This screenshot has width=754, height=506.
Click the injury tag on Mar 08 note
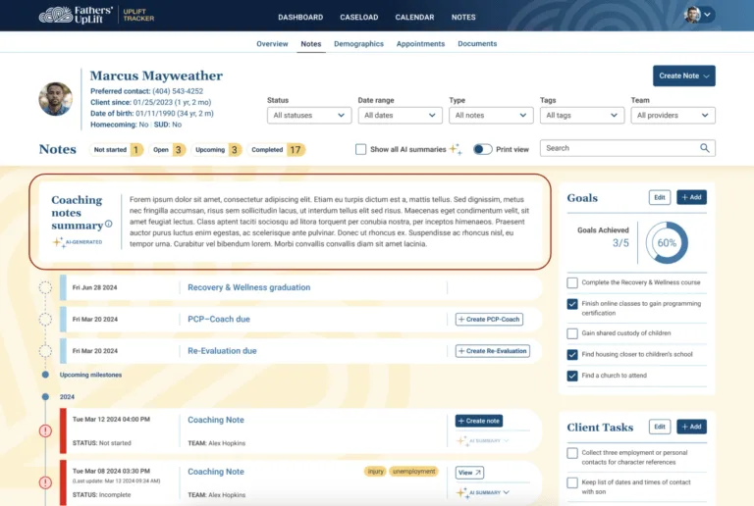click(376, 472)
